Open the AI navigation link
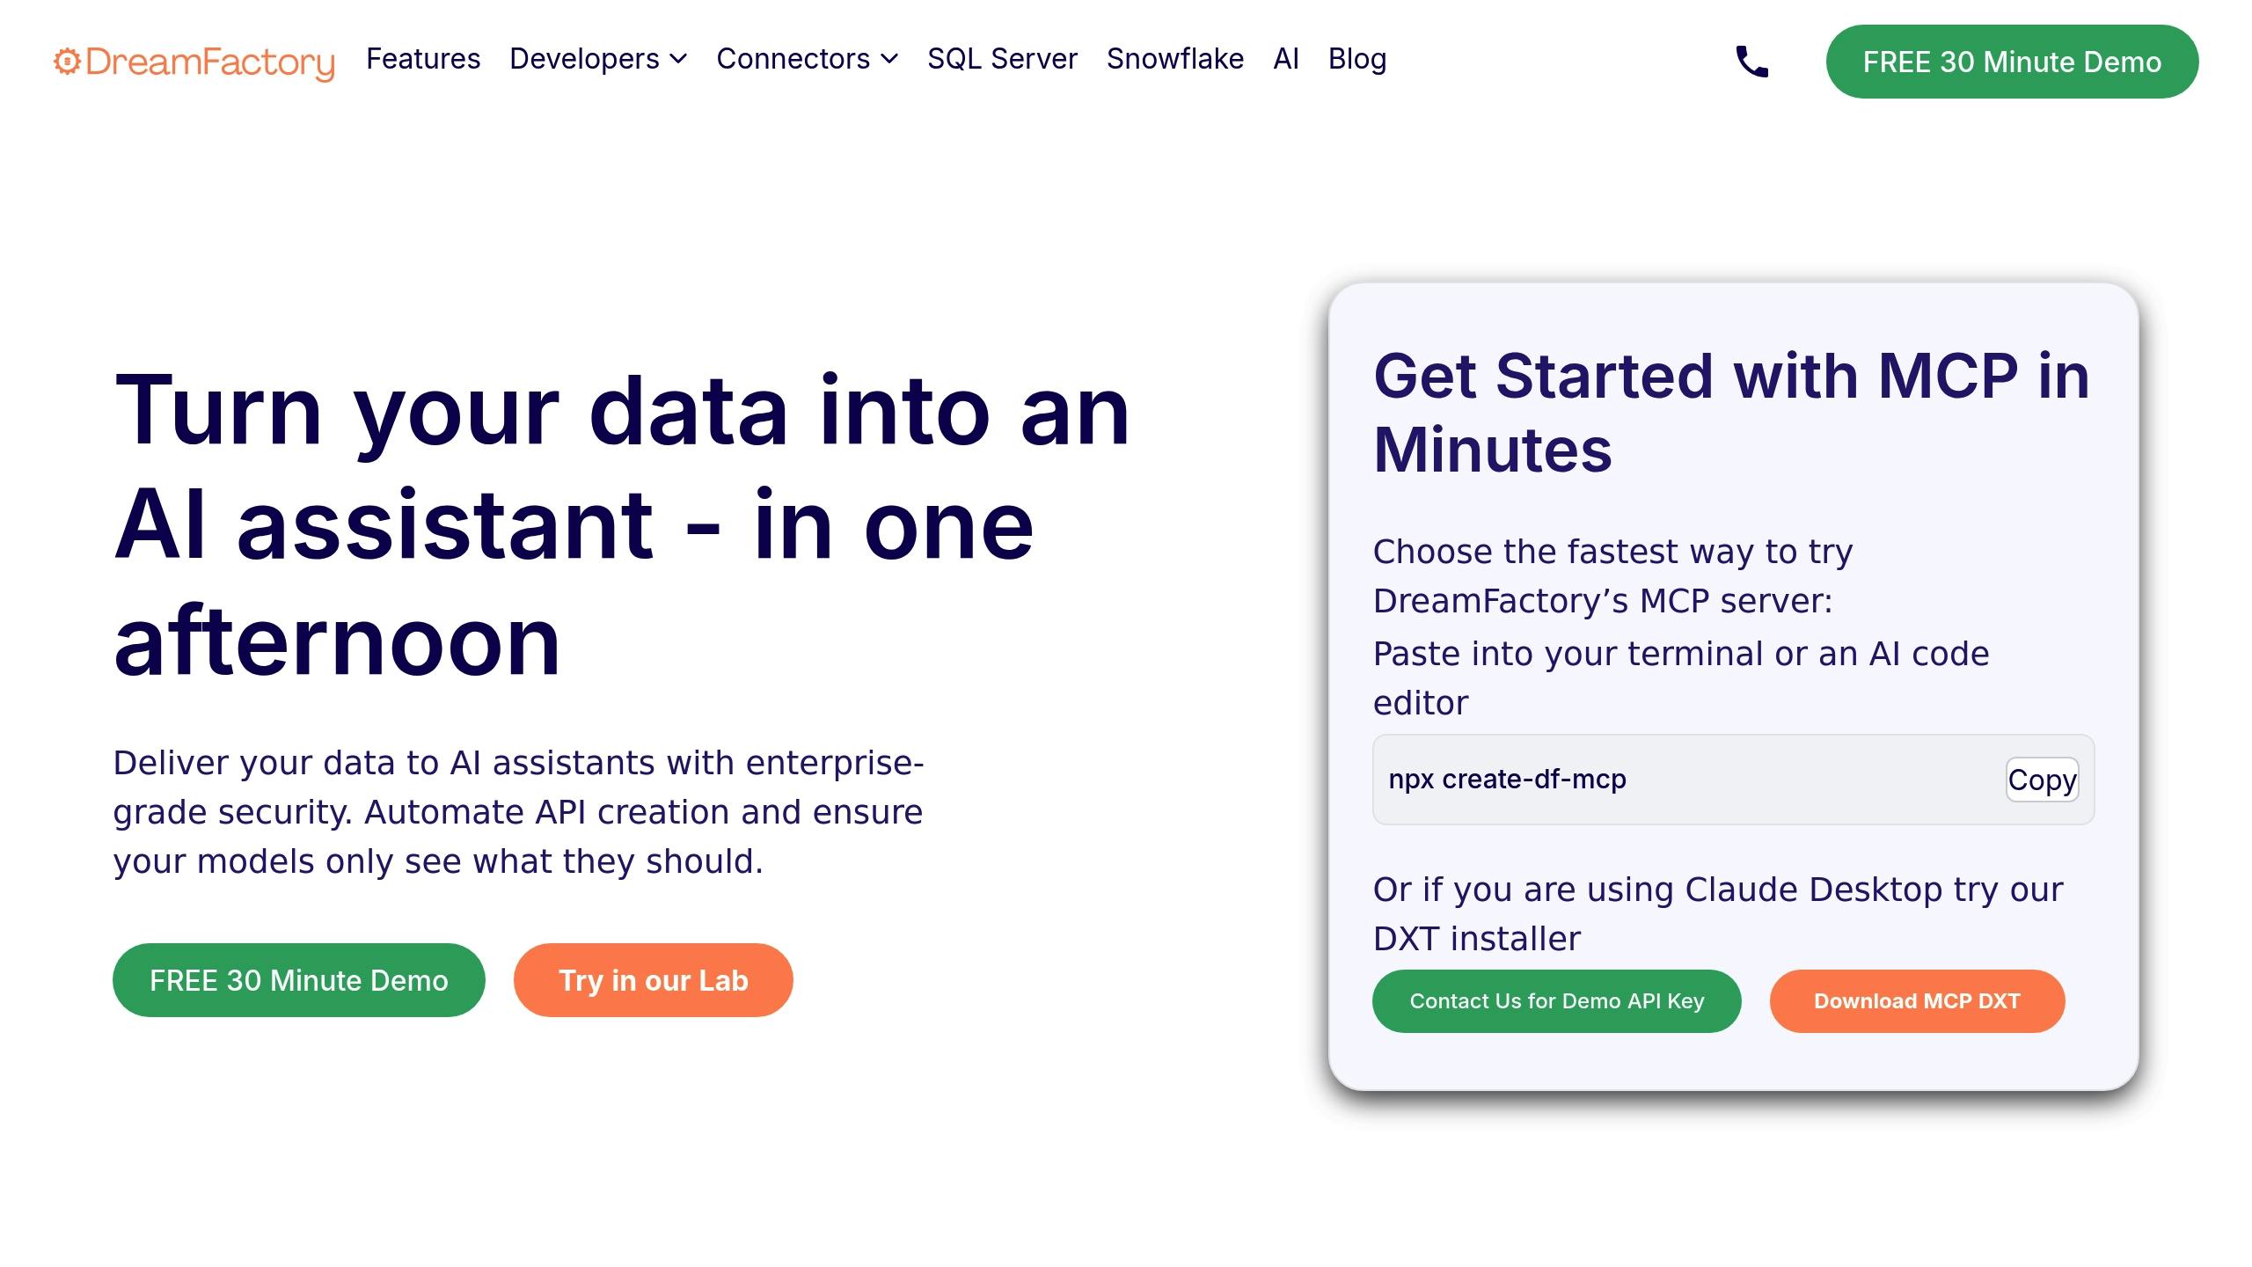 (x=1286, y=59)
